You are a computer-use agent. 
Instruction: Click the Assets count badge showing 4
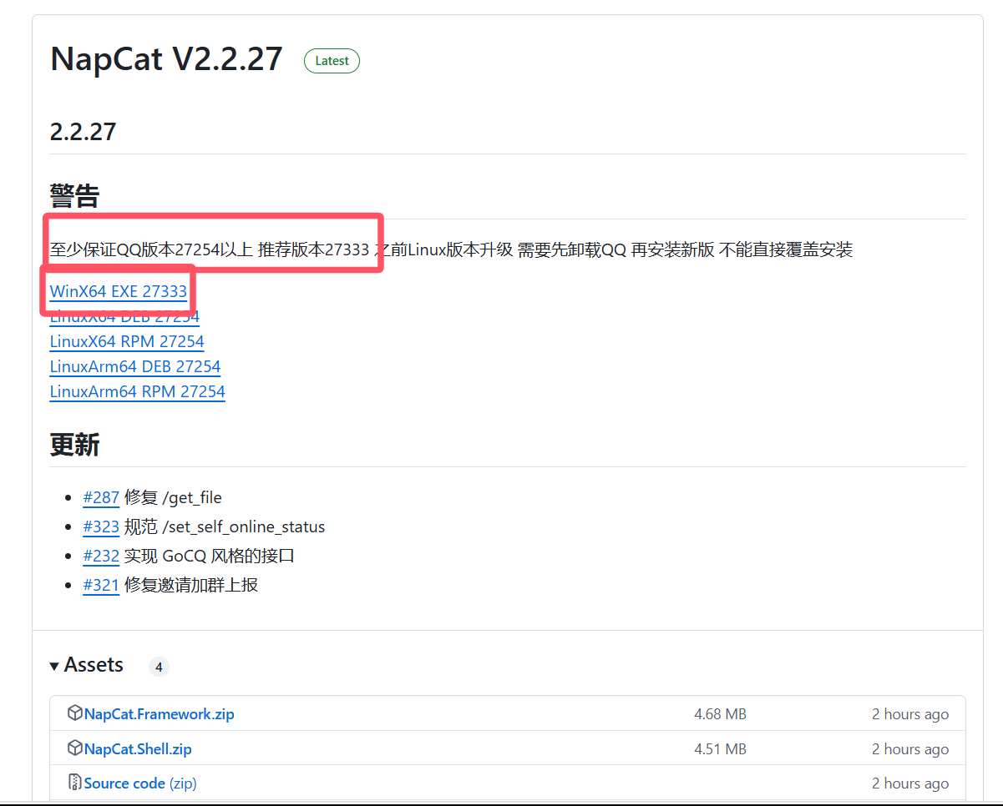(159, 667)
